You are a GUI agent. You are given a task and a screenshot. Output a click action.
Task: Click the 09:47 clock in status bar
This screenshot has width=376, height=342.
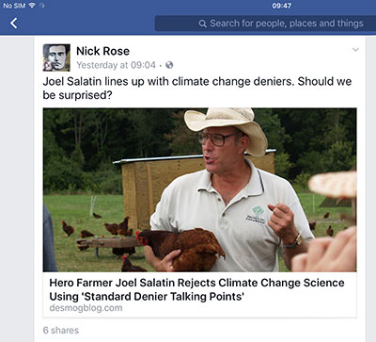[282, 6]
